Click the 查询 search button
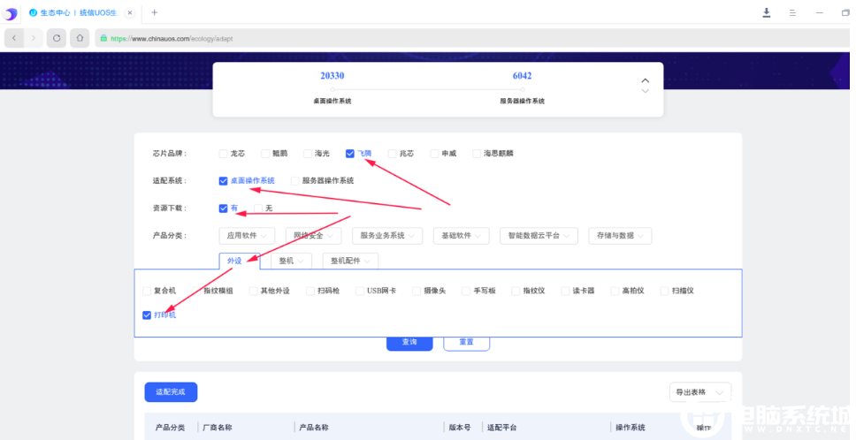Viewport: 856px width, 440px height. [x=409, y=342]
